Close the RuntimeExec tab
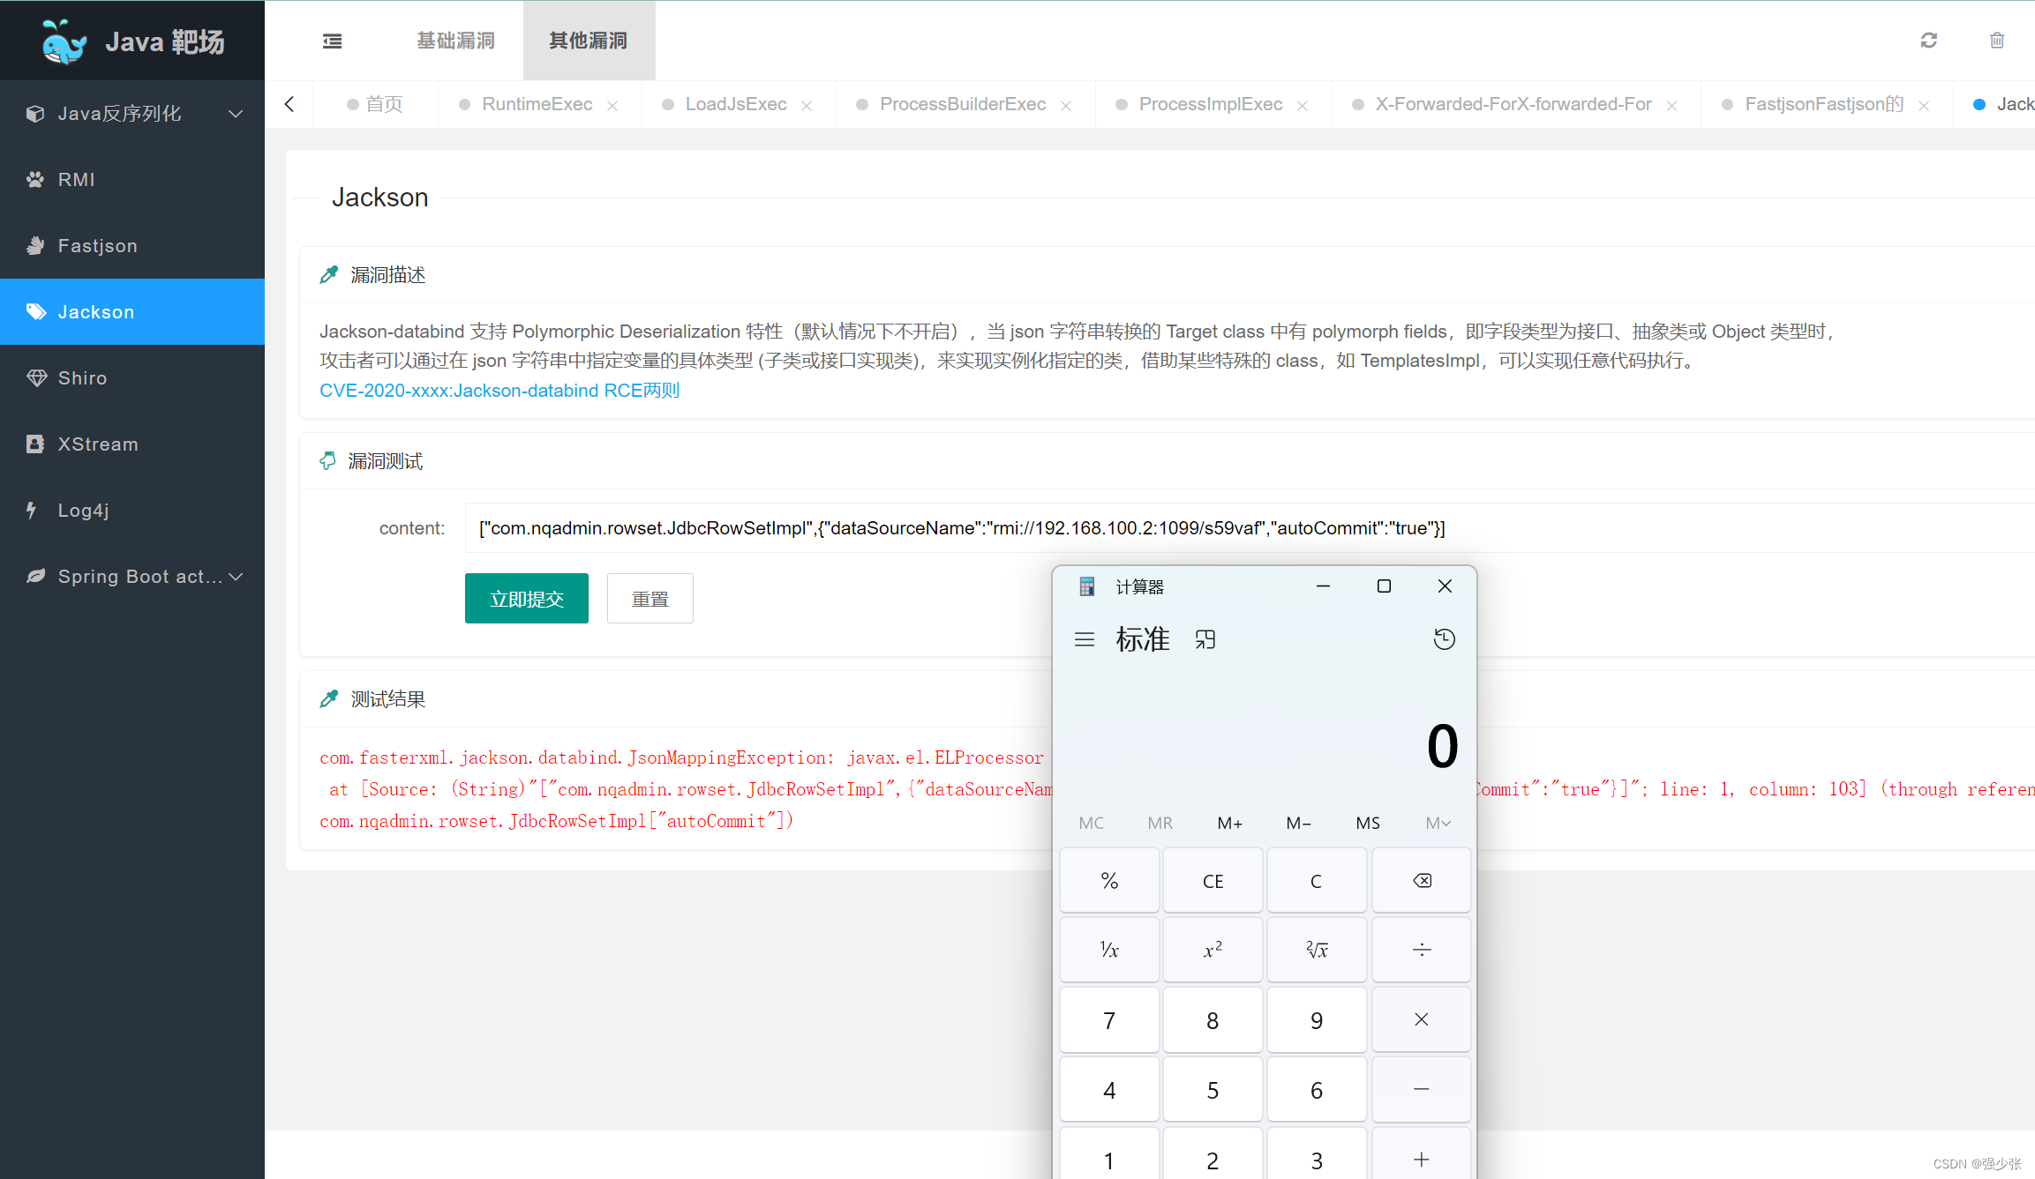 pyautogui.click(x=612, y=105)
